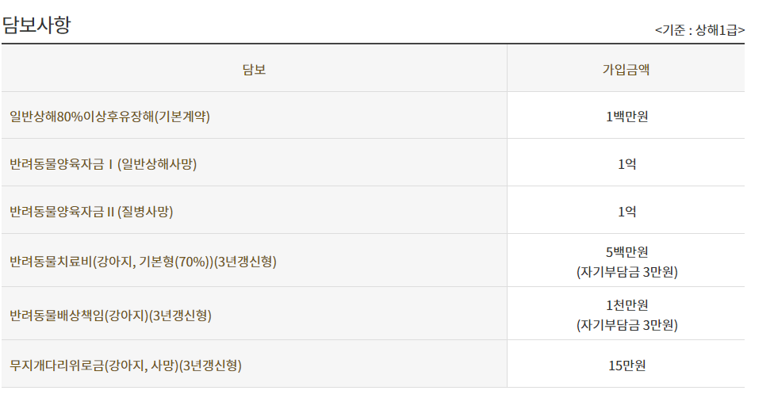Click the table header row background
This screenshot has width=774, height=402.
pyautogui.click(x=374, y=68)
